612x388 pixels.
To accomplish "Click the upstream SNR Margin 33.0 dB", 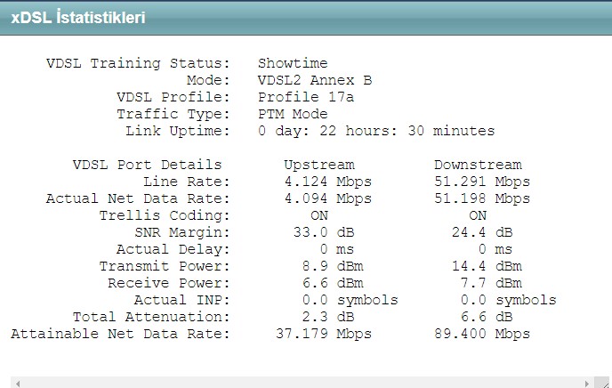I will pos(323,232).
